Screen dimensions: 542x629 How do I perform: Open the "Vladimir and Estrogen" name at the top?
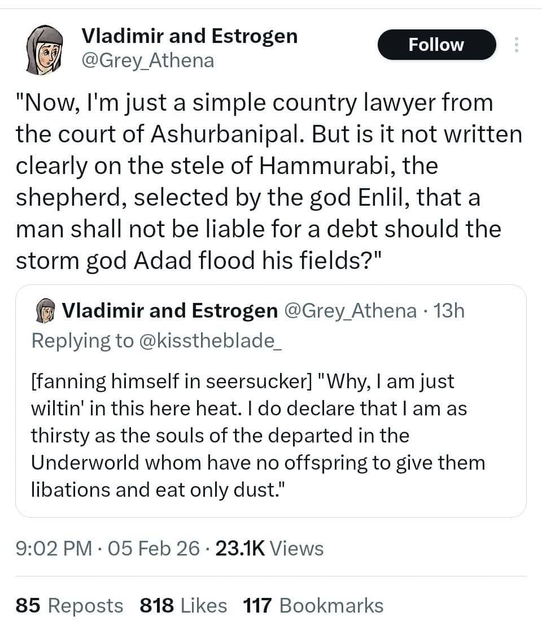[x=190, y=36]
